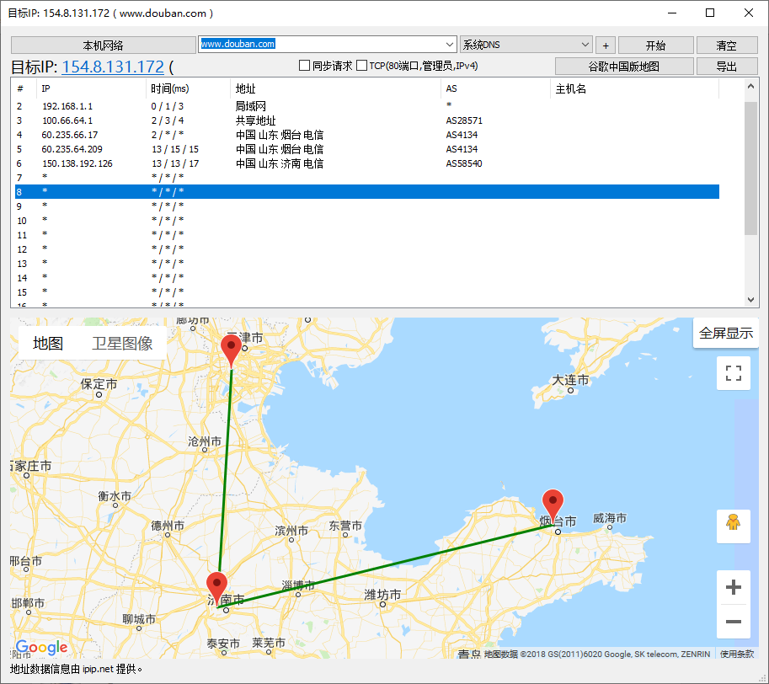Image resolution: width=769 pixels, height=684 pixels.
Task: Open 使用条款 link on map
Action: (737, 654)
